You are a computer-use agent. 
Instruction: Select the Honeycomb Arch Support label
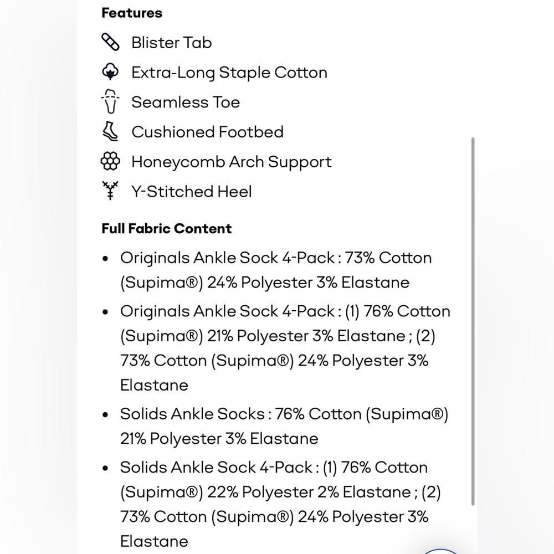(x=232, y=162)
